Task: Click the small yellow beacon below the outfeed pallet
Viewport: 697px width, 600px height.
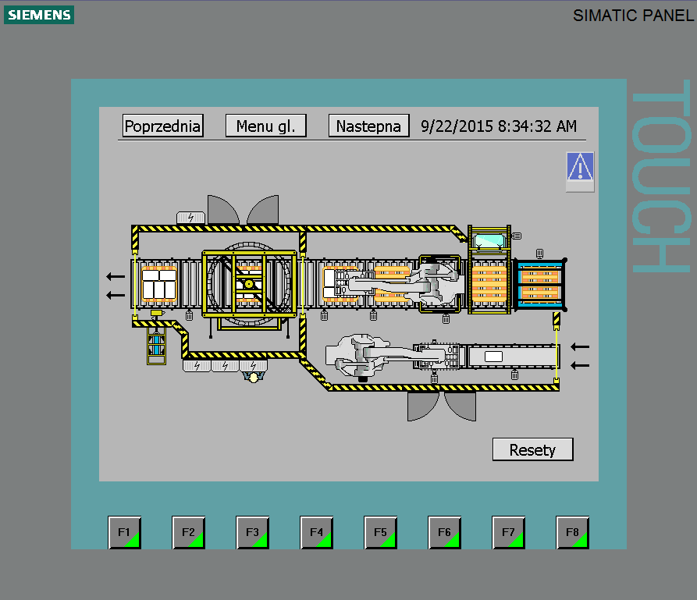Action: [157, 314]
